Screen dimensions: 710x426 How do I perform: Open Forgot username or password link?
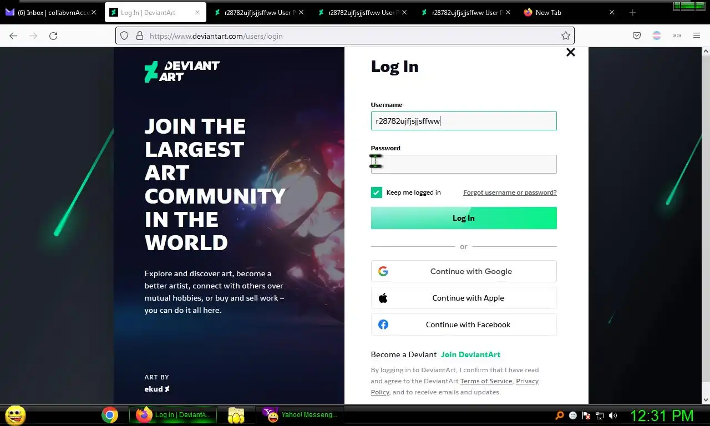point(510,192)
